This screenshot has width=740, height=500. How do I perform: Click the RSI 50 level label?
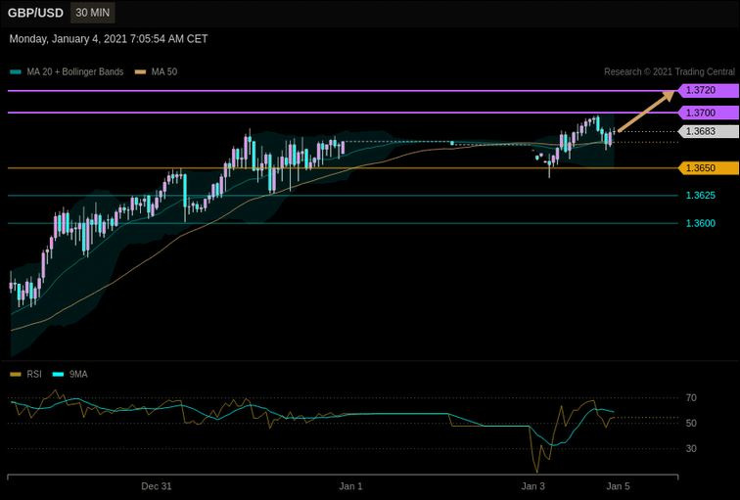pyautogui.click(x=691, y=423)
